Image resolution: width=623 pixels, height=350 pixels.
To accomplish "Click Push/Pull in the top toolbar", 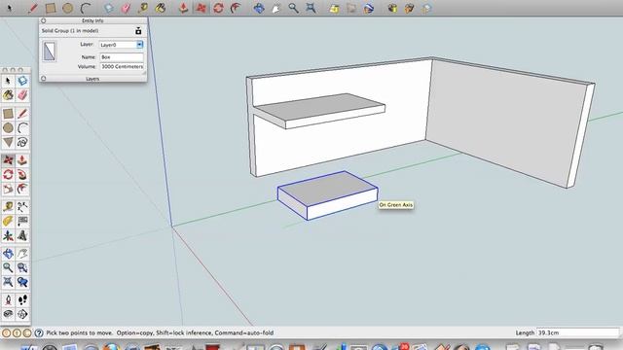I will (183, 8).
